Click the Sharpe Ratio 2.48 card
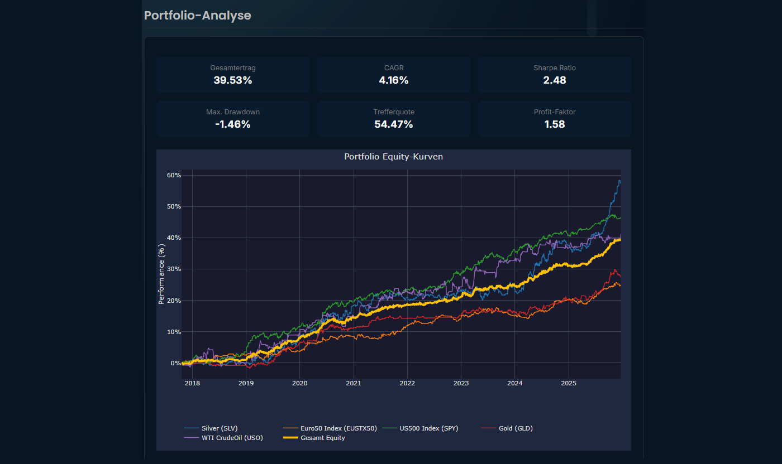The height and width of the screenshot is (464, 782). 555,75
